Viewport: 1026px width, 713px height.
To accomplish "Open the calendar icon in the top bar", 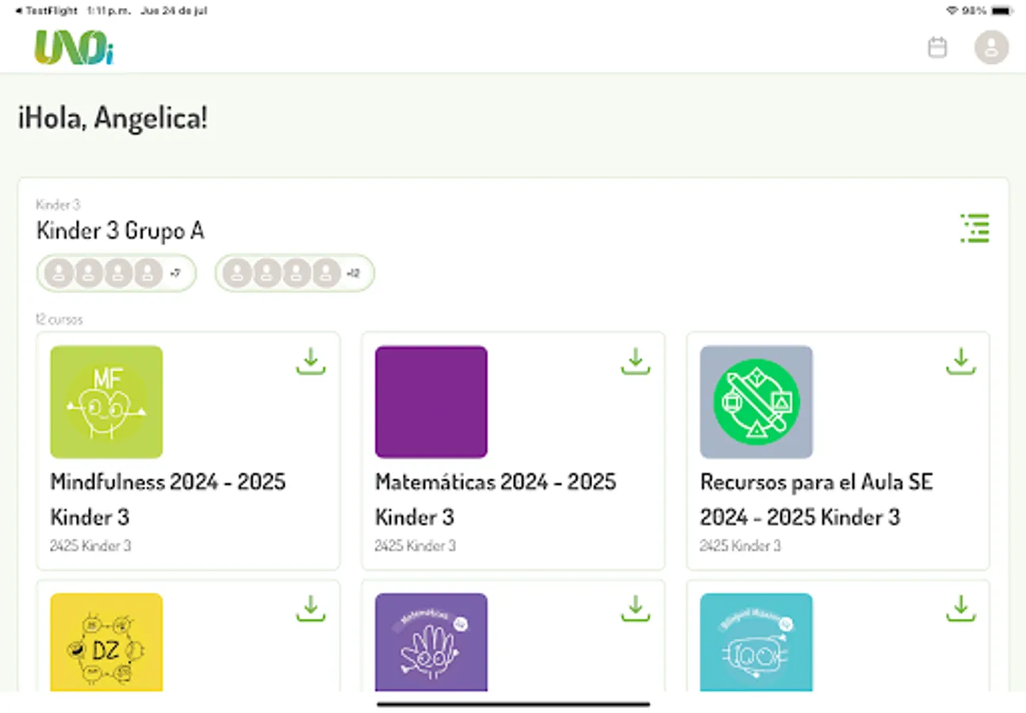I will pos(937,47).
